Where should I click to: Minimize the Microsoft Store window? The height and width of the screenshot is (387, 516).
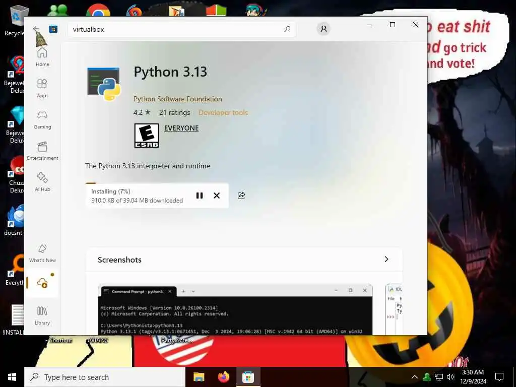click(369, 25)
